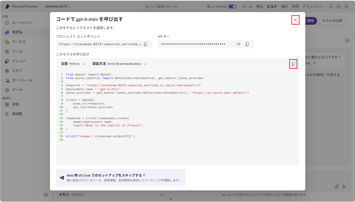Open the モデルの比較 dropdown button
The image size is (355, 202).
[x=334, y=21]
